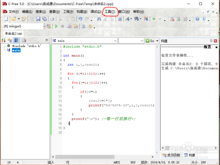Click the blue Info icon

click(x=204, y=19)
